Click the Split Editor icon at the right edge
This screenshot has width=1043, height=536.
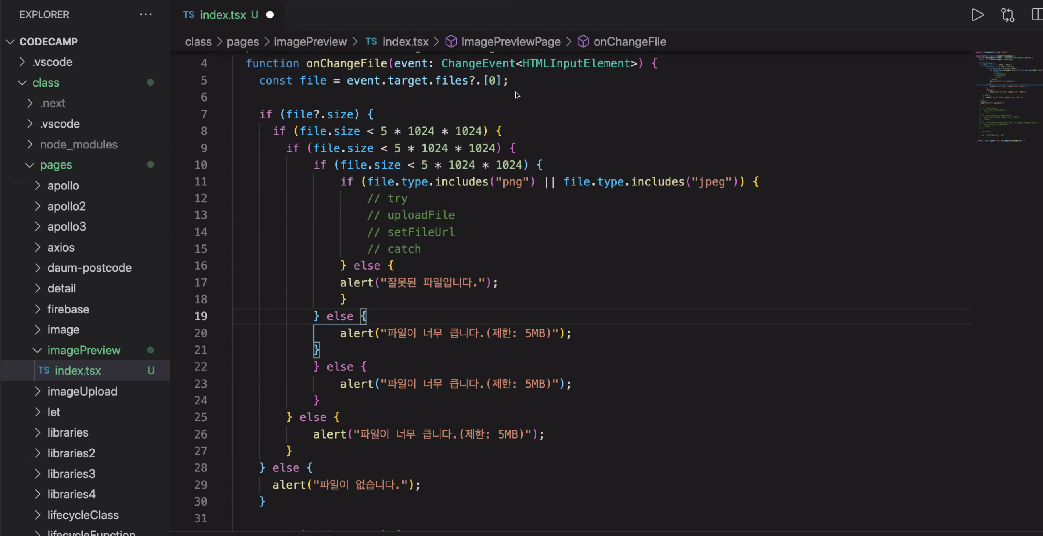pos(1037,15)
